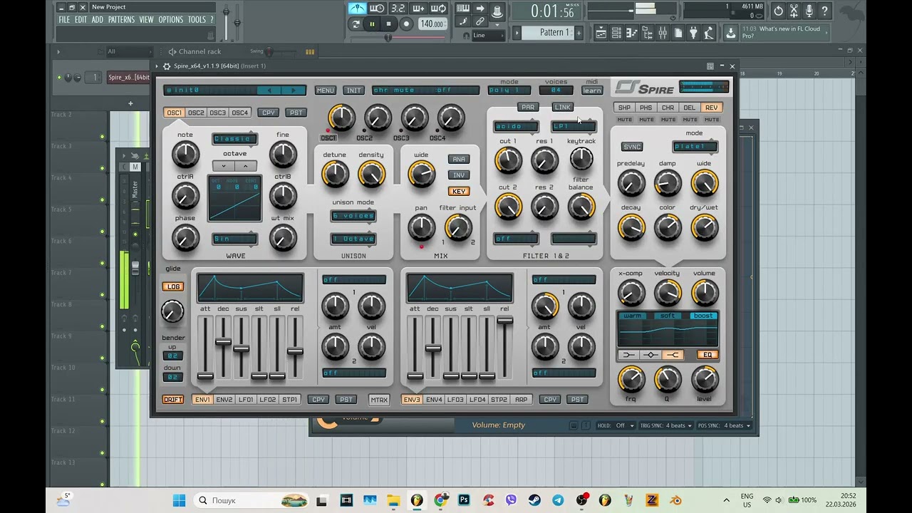
Task: Click the oscillator CPY button beside OSC4
Action: [x=269, y=113]
